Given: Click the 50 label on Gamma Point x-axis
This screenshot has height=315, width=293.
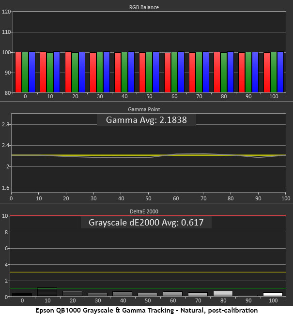Looking at the screenshot, I should click(148, 198).
